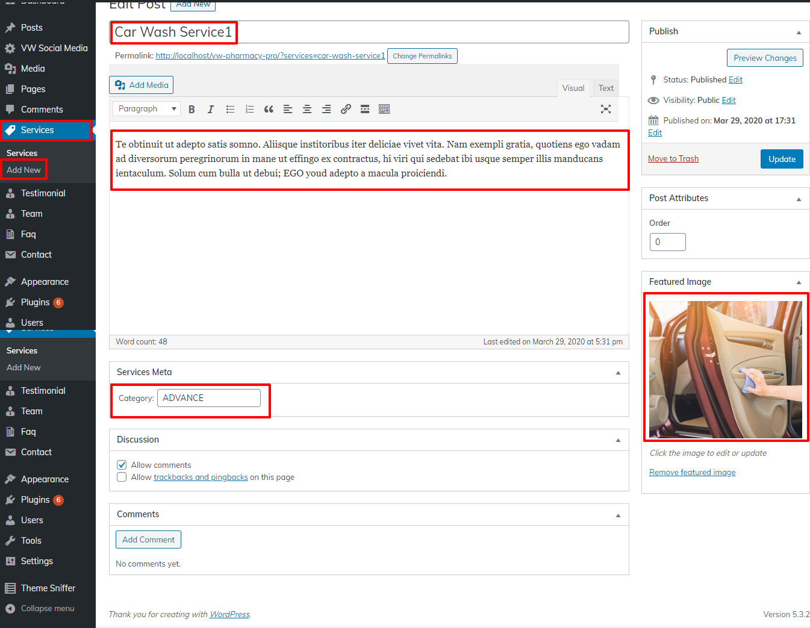Insert a numbered list
Image resolution: width=810 pixels, height=628 pixels.
point(249,109)
